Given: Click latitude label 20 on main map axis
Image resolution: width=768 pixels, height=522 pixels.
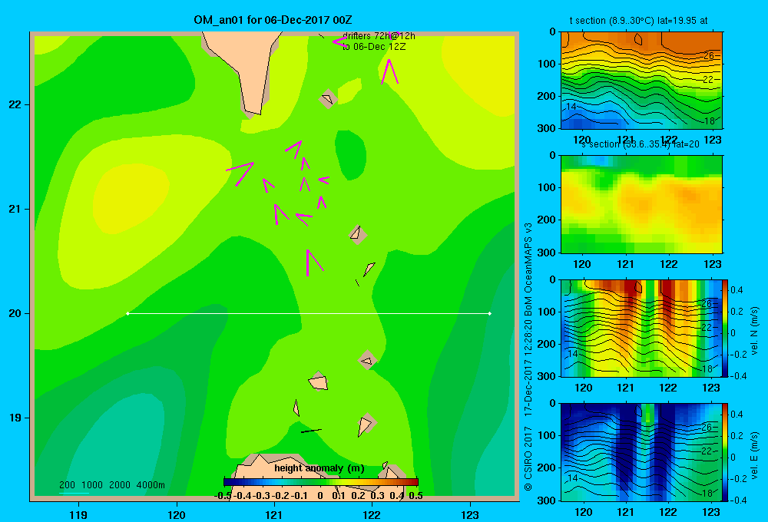Looking at the screenshot, I should 15,313.
